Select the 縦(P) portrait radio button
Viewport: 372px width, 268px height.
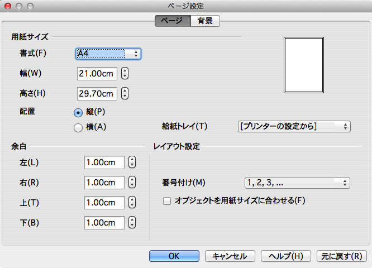[78, 112]
